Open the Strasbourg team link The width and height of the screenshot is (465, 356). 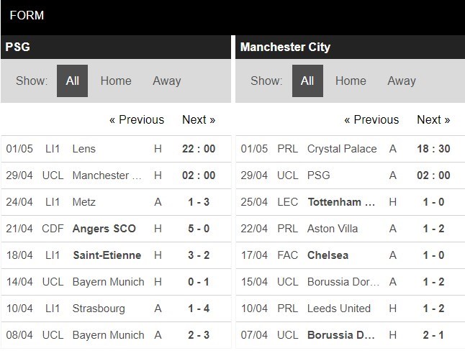point(99,309)
